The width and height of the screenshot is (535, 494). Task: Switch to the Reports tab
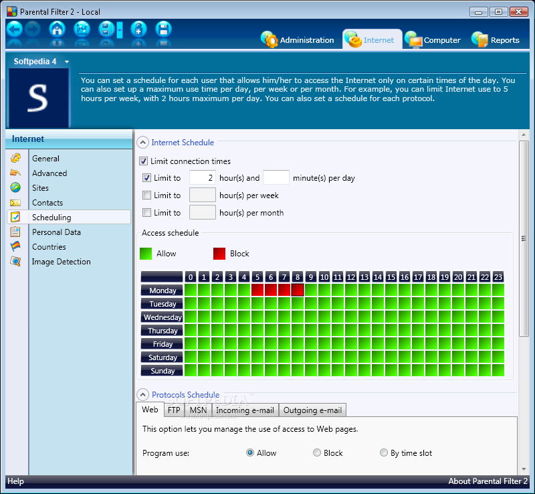pos(496,39)
